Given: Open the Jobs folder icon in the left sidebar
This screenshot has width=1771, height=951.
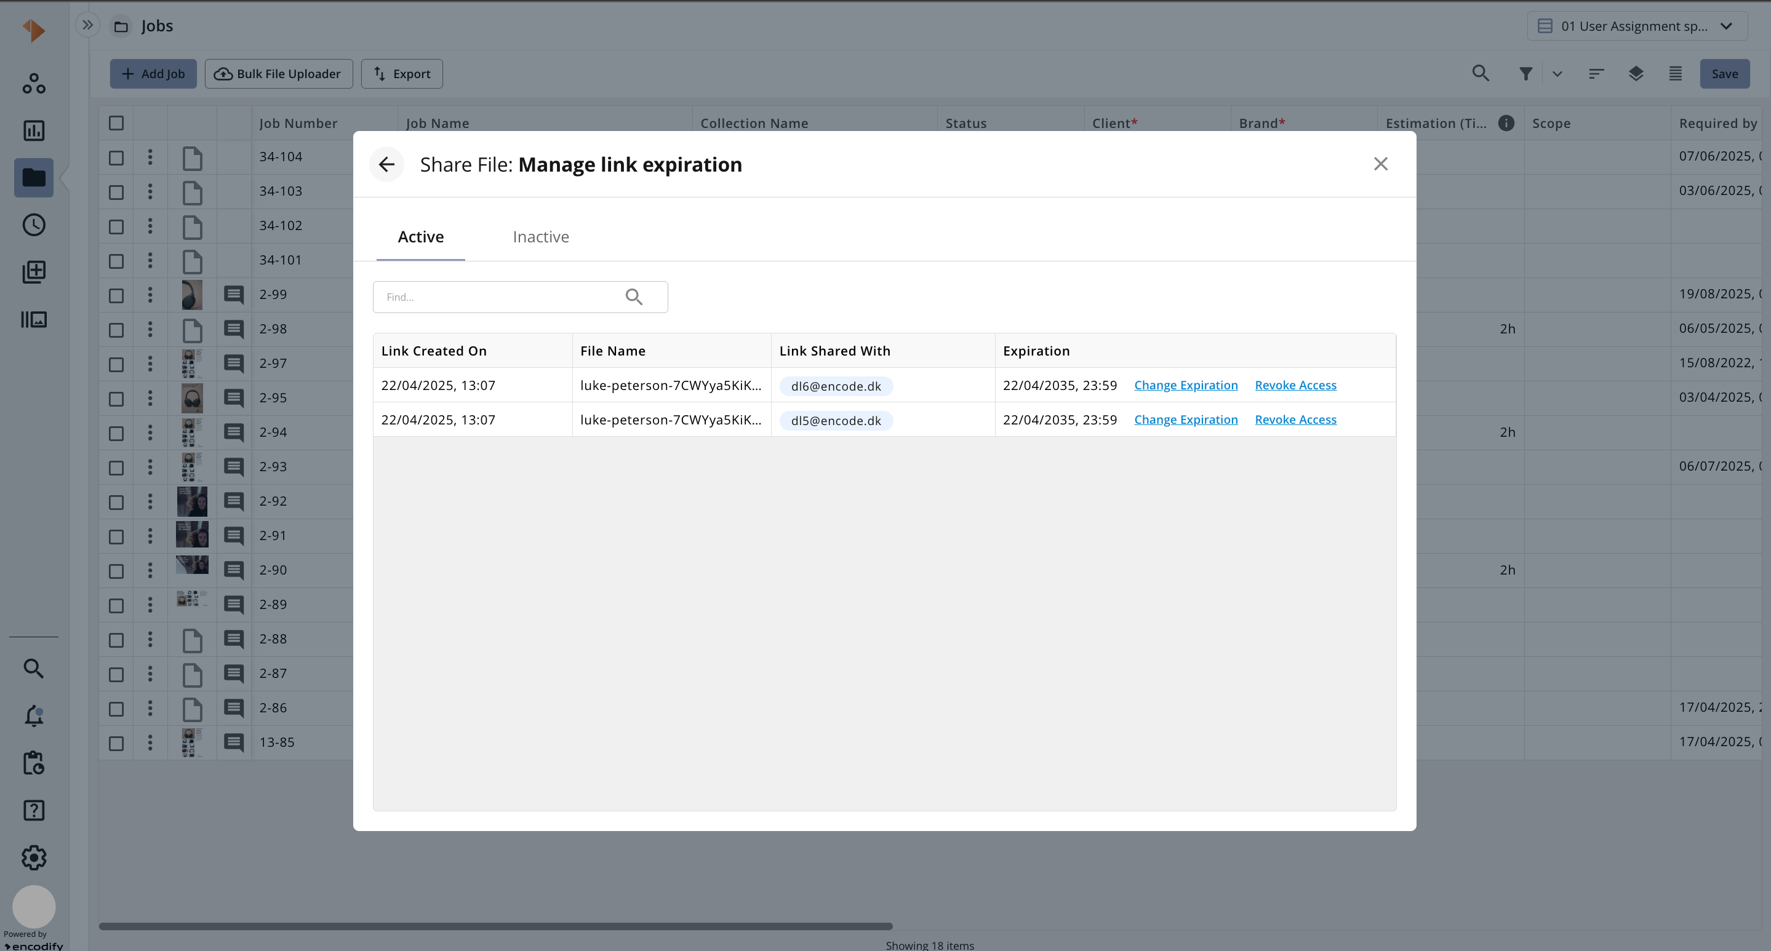Looking at the screenshot, I should click(34, 178).
